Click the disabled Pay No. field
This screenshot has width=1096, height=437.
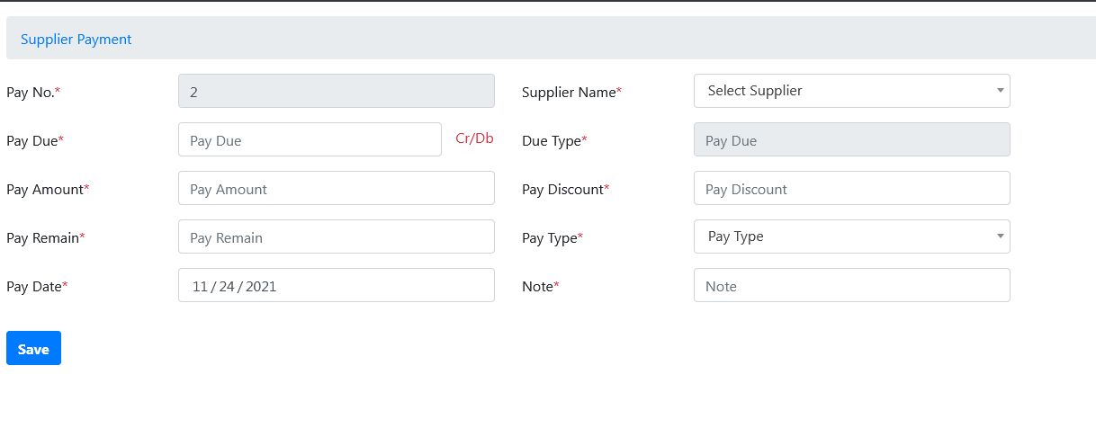(x=337, y=91)
